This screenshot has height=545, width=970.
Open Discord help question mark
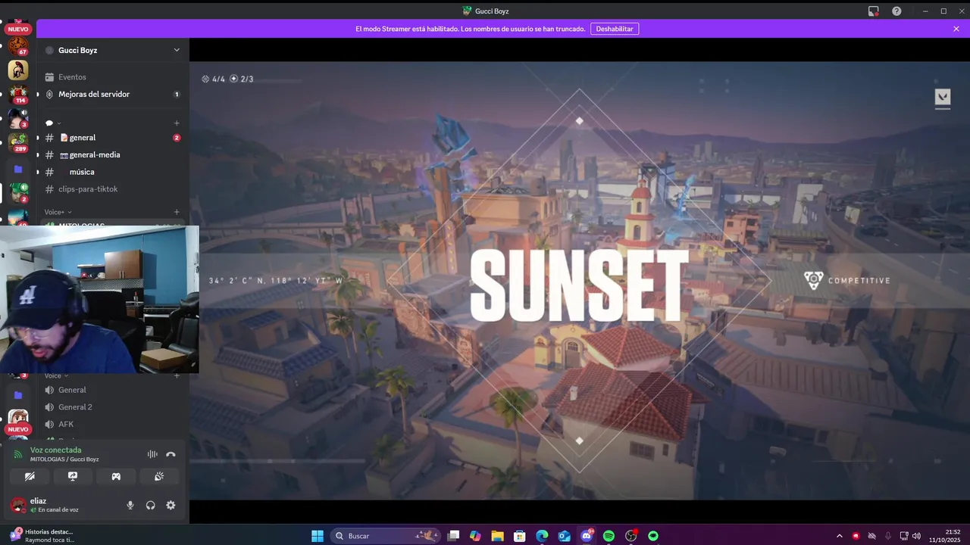(x=896, y=11)
